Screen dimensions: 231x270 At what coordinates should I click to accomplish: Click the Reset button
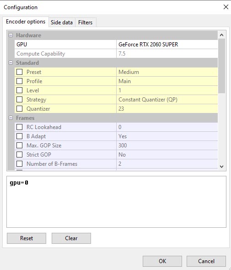[x=27, y=238]
